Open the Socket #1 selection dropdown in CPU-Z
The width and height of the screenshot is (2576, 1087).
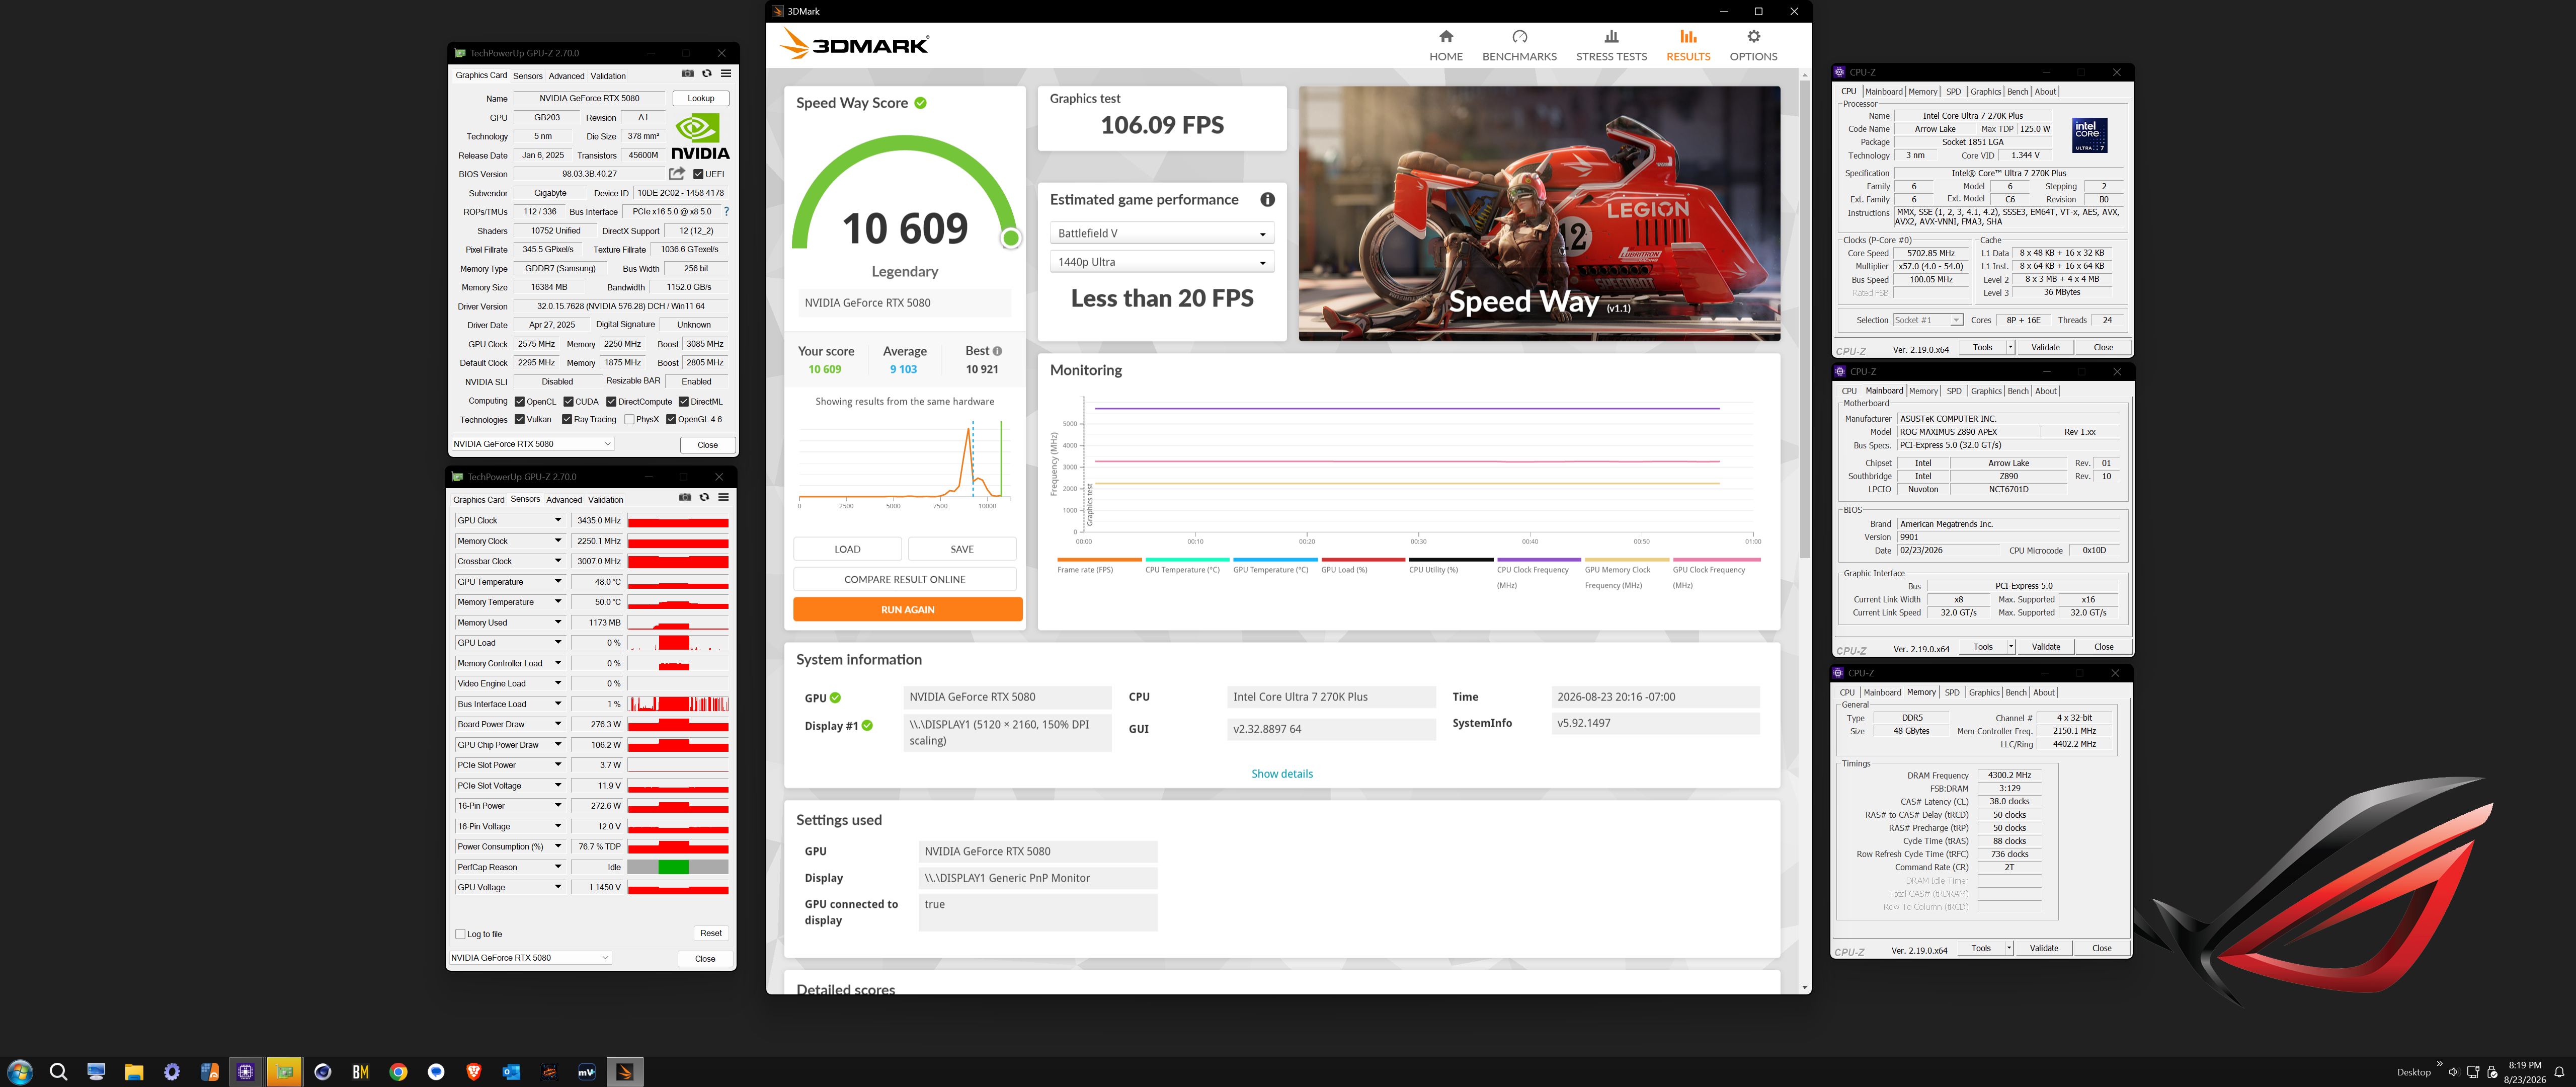point(1928,320)
